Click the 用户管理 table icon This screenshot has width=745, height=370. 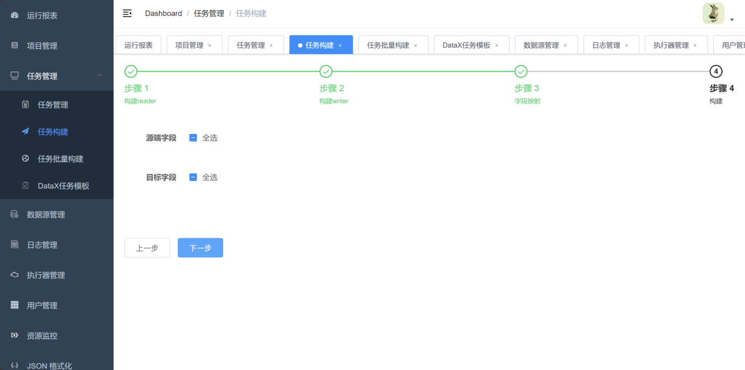pos(15,305)
